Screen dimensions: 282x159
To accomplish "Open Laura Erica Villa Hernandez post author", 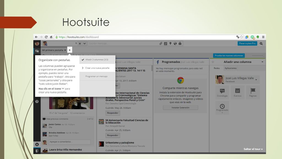I will tap(66, 150).
